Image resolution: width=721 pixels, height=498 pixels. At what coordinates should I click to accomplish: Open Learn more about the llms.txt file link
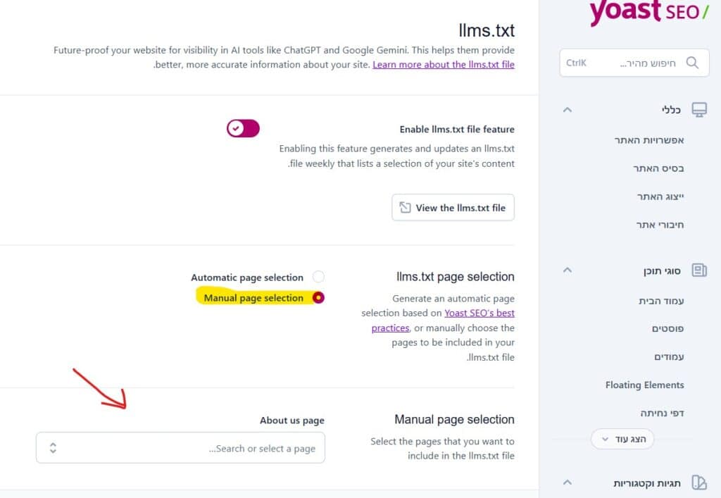coord(444,65)
